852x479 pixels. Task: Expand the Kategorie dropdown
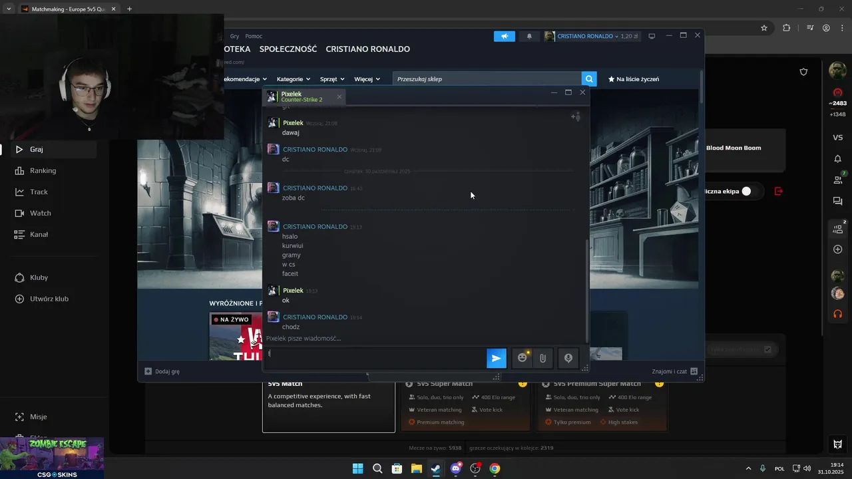tap(294, 79)
